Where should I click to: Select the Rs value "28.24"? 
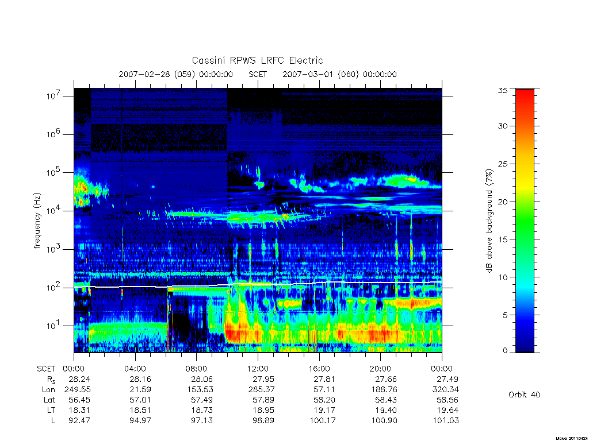point(79,379)
